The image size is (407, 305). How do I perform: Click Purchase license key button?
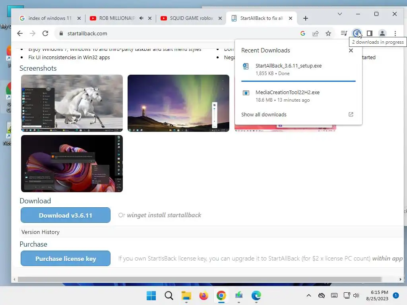[66, 258]
